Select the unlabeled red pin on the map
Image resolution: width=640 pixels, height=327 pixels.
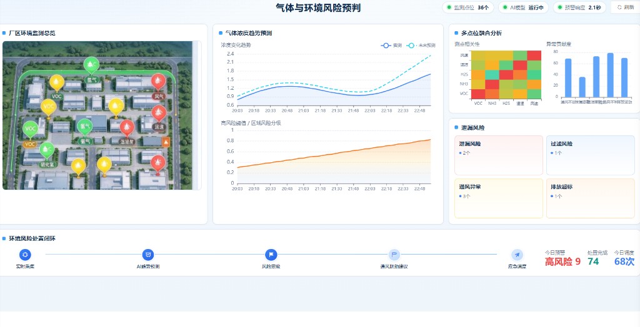[158, 164]
